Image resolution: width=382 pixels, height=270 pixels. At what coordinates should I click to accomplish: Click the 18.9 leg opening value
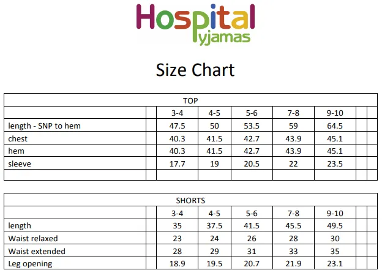[177, 264]
